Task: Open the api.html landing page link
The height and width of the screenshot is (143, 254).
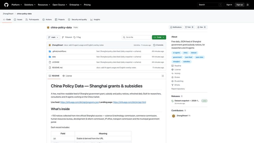Action: [129, 102]
